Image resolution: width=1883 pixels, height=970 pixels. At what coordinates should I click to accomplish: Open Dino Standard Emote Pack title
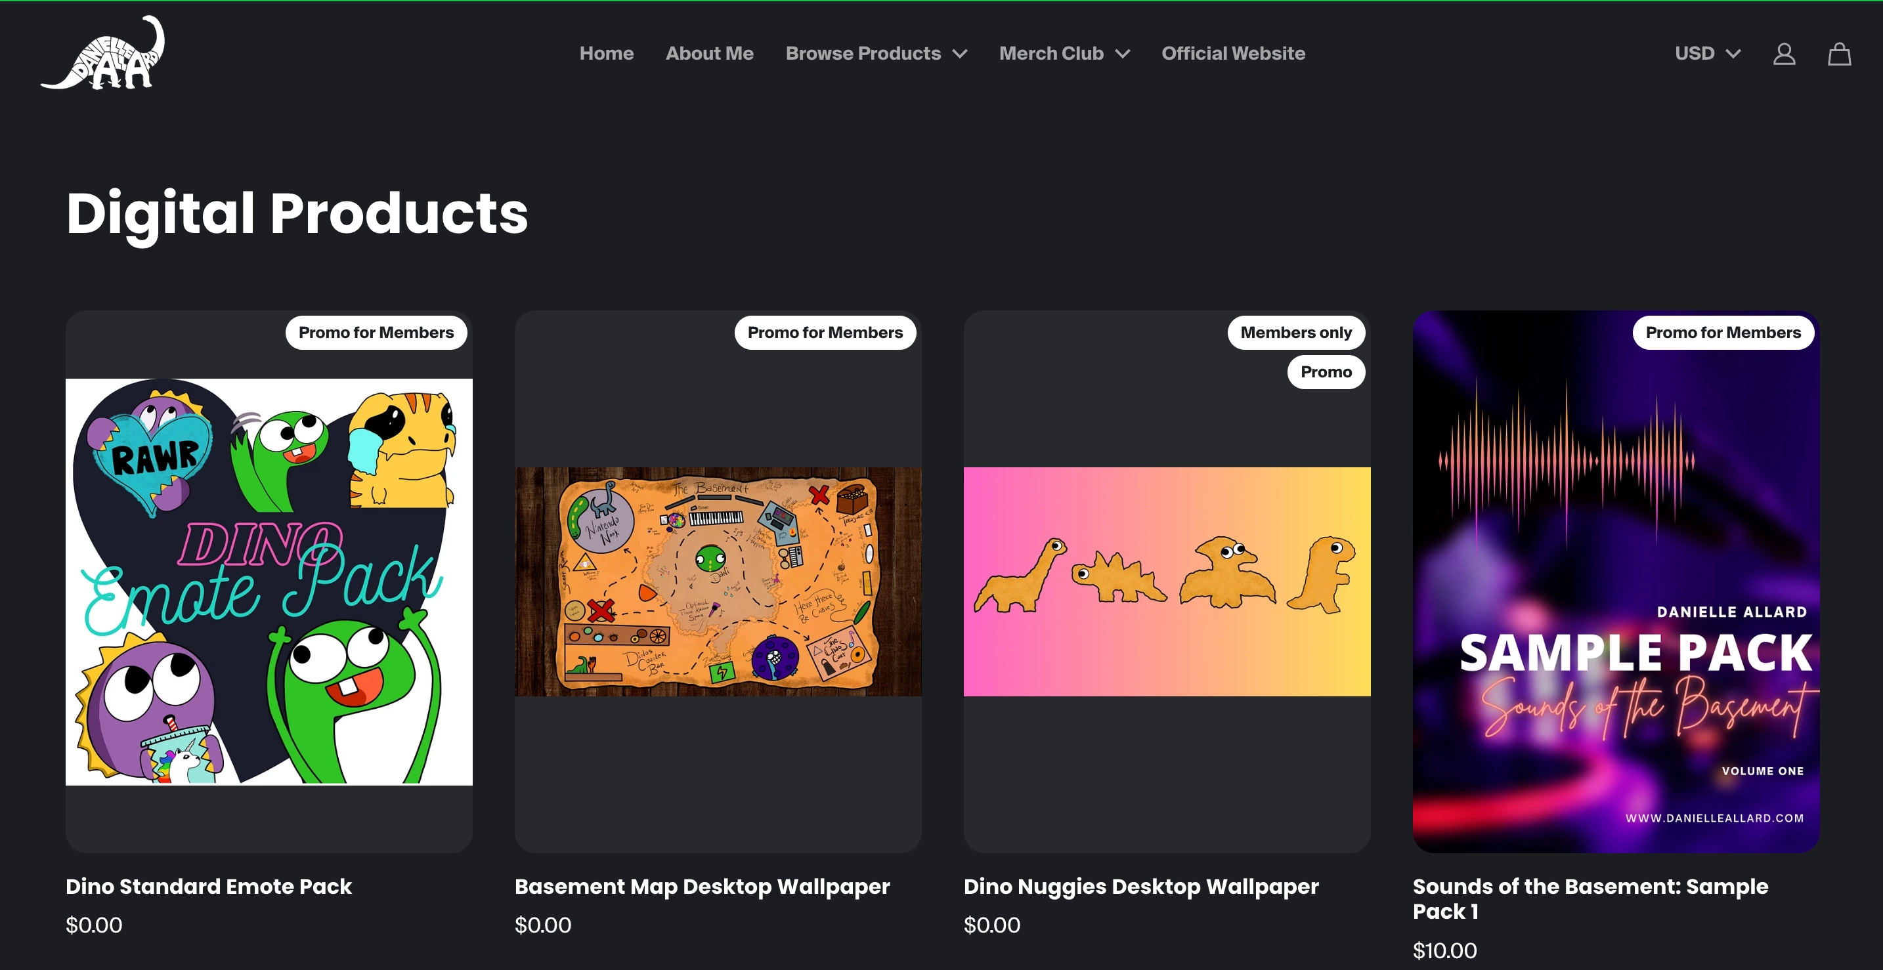(208, 886)
